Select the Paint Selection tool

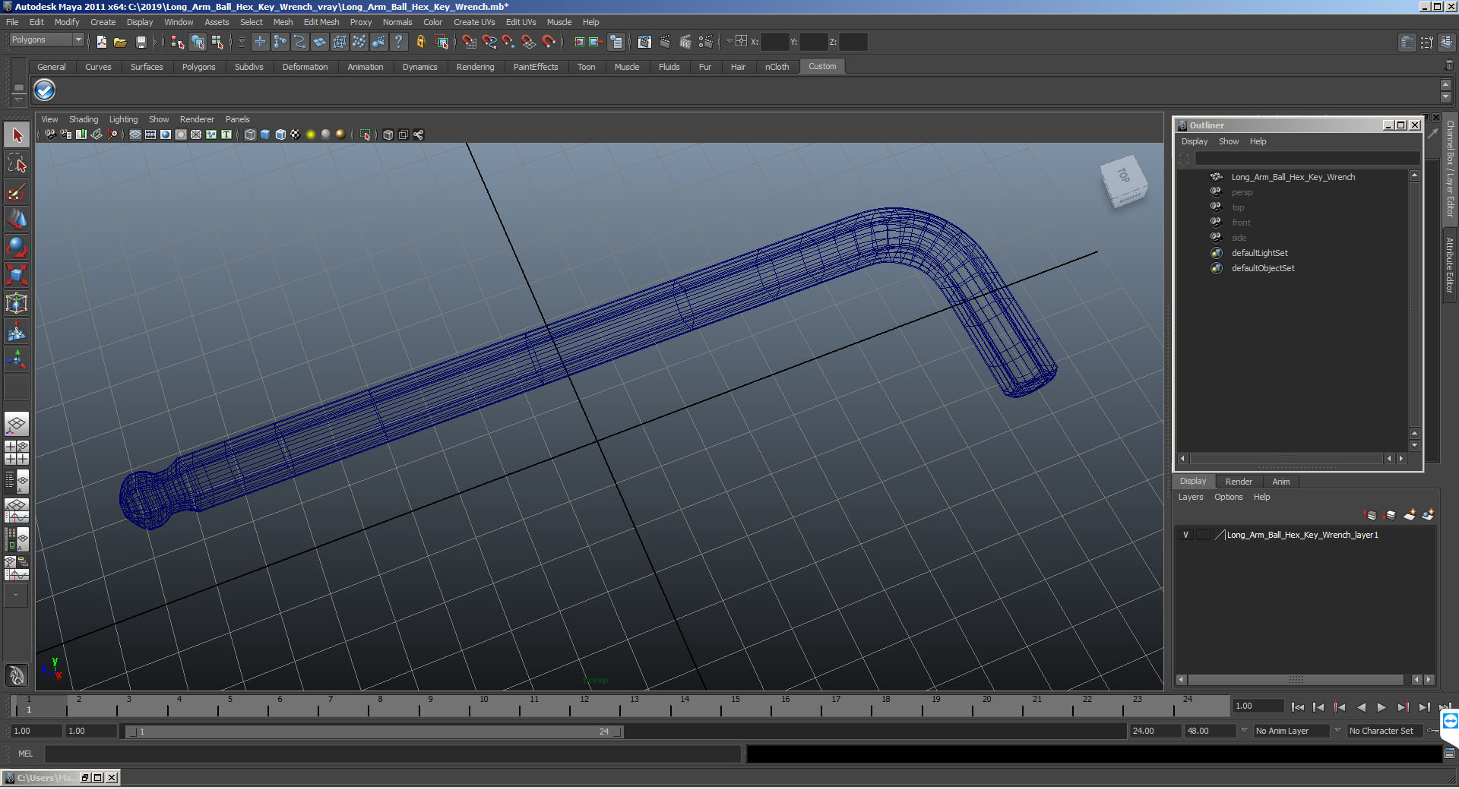[x=17, y=191]
